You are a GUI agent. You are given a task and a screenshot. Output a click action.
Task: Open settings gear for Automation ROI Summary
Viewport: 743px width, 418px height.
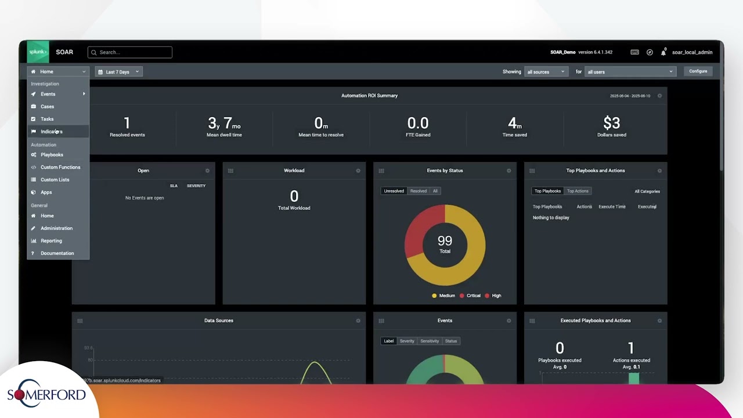pos(659,96)
